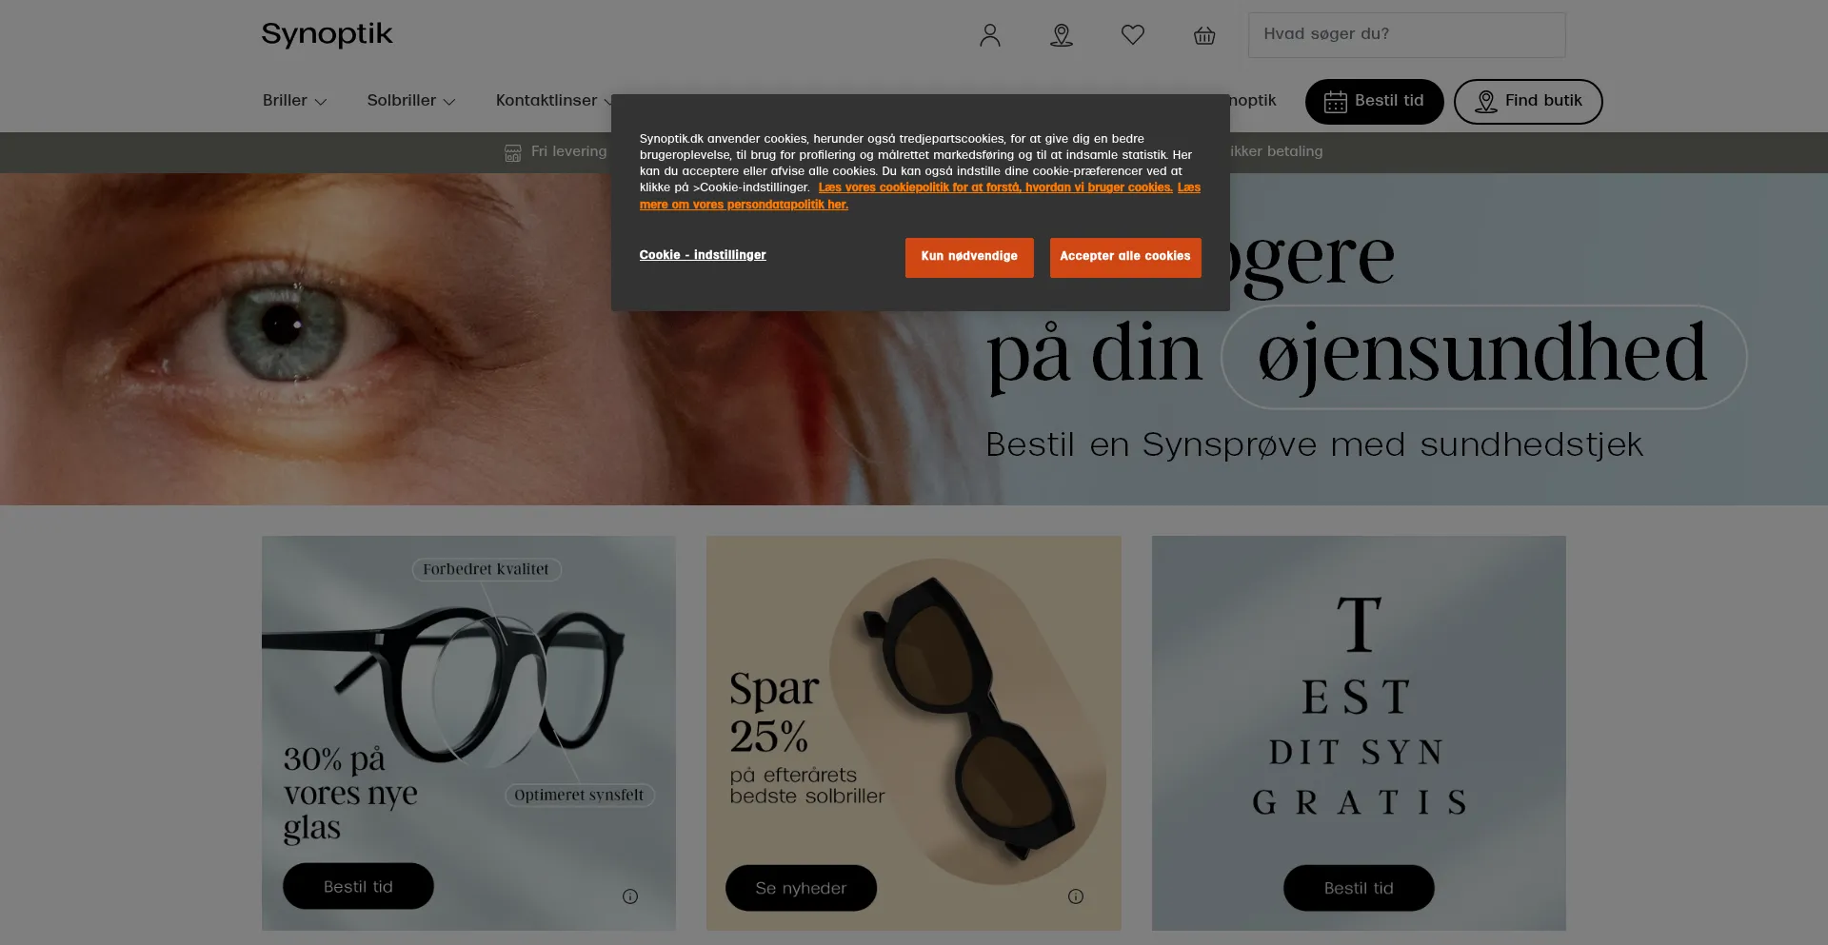
Task: Open the cookie policy link
Action: click(x=995, y=187)
